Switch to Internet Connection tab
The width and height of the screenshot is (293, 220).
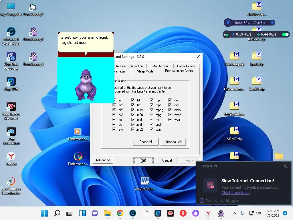[x=130, y=66]
